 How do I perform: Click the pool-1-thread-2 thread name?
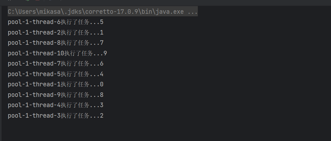point(34,33)
